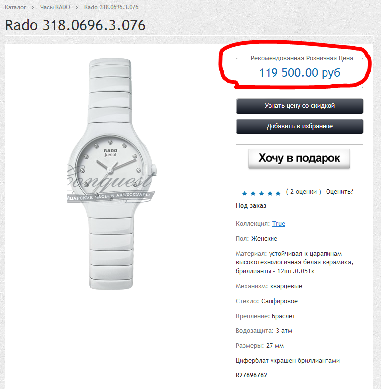Click the R27696762 reference code
Image resolution: width=381 pixels, height=389 pixels.
pyautogui.click(x=251, y=375)
